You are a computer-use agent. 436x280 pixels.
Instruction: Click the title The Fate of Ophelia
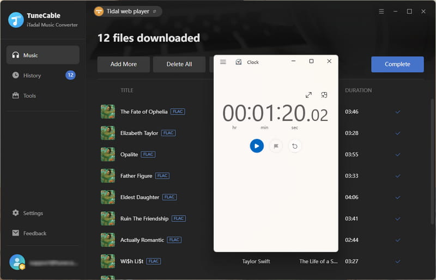click(144, 112)
